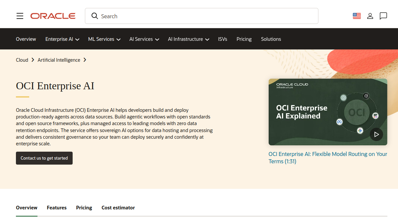Image resolution: width=398 pixels, height=224 pixels.
Task: Open Pricing in the dark navigation bar
Action: (244, 39)
